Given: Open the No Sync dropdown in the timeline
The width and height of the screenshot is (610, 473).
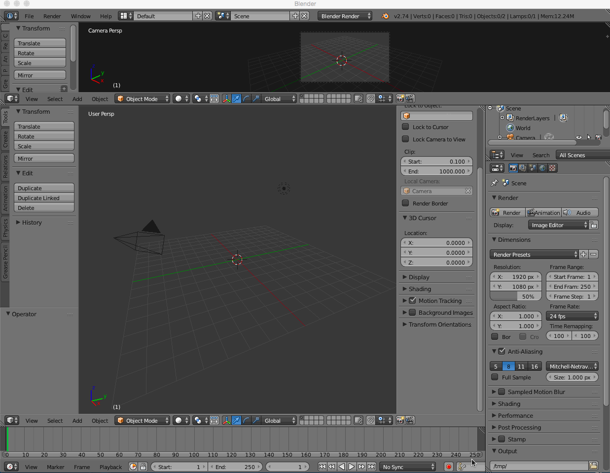Looking at the screenshot, I should pos(408,467).
